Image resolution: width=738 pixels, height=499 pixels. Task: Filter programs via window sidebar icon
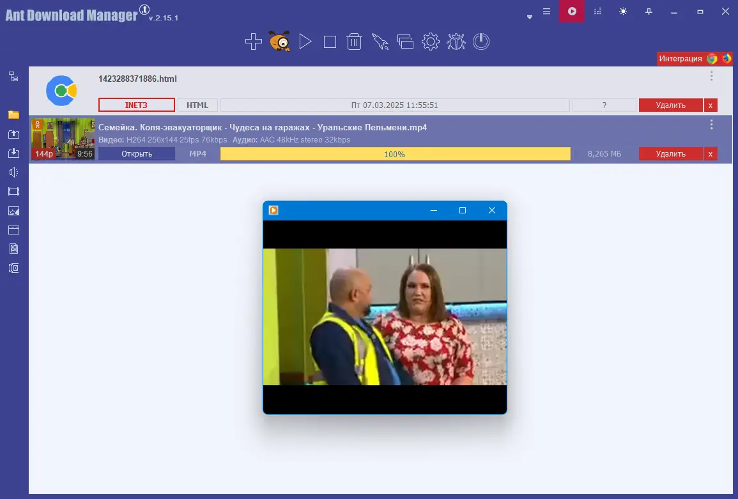[x=13, y=230]
